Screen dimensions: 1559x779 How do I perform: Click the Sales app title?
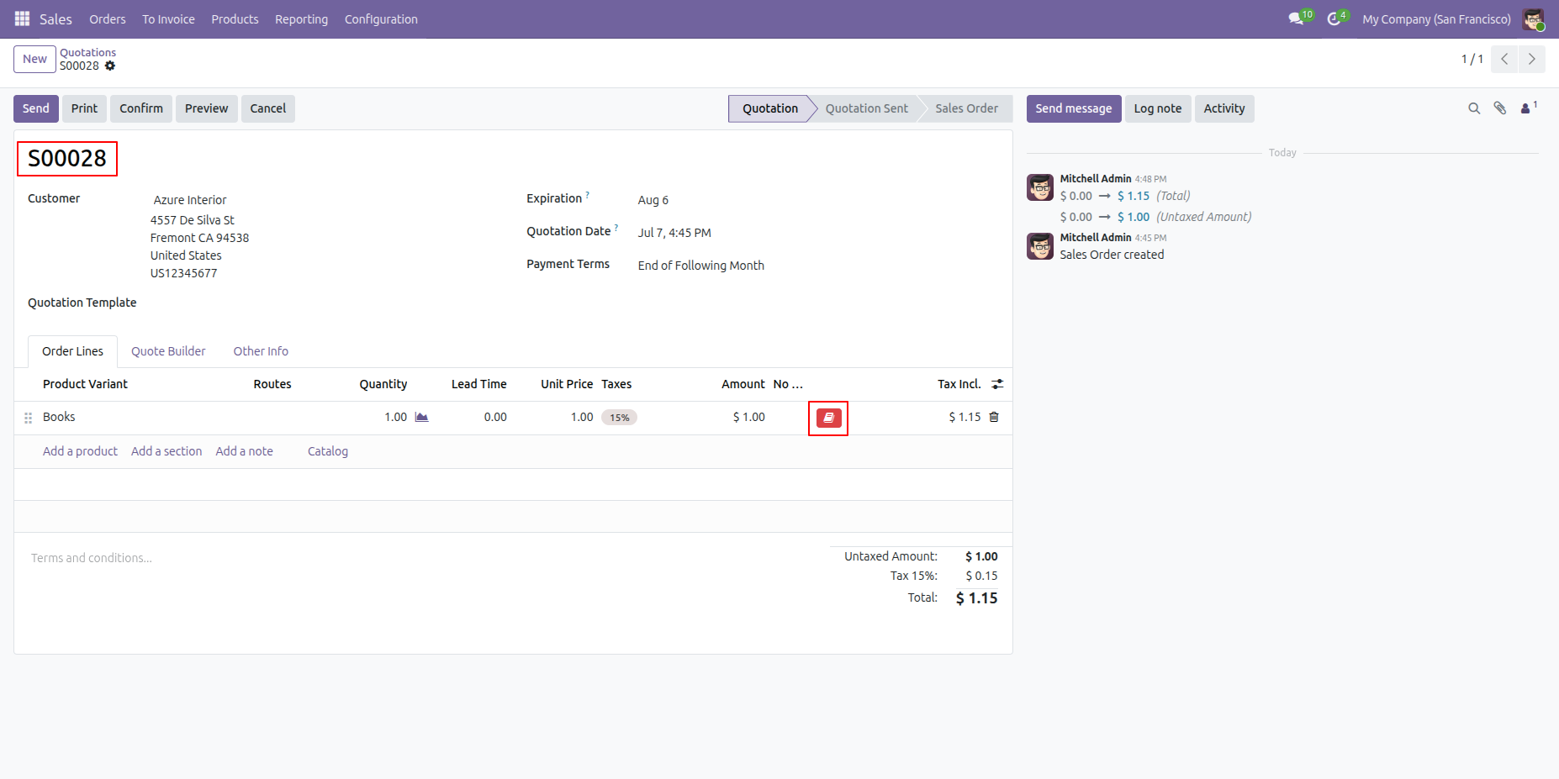(x=55, y=18)
